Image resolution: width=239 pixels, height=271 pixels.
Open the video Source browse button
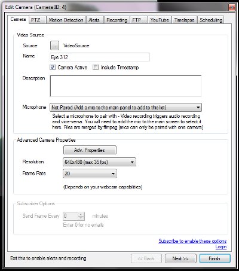tap(54, 45)
